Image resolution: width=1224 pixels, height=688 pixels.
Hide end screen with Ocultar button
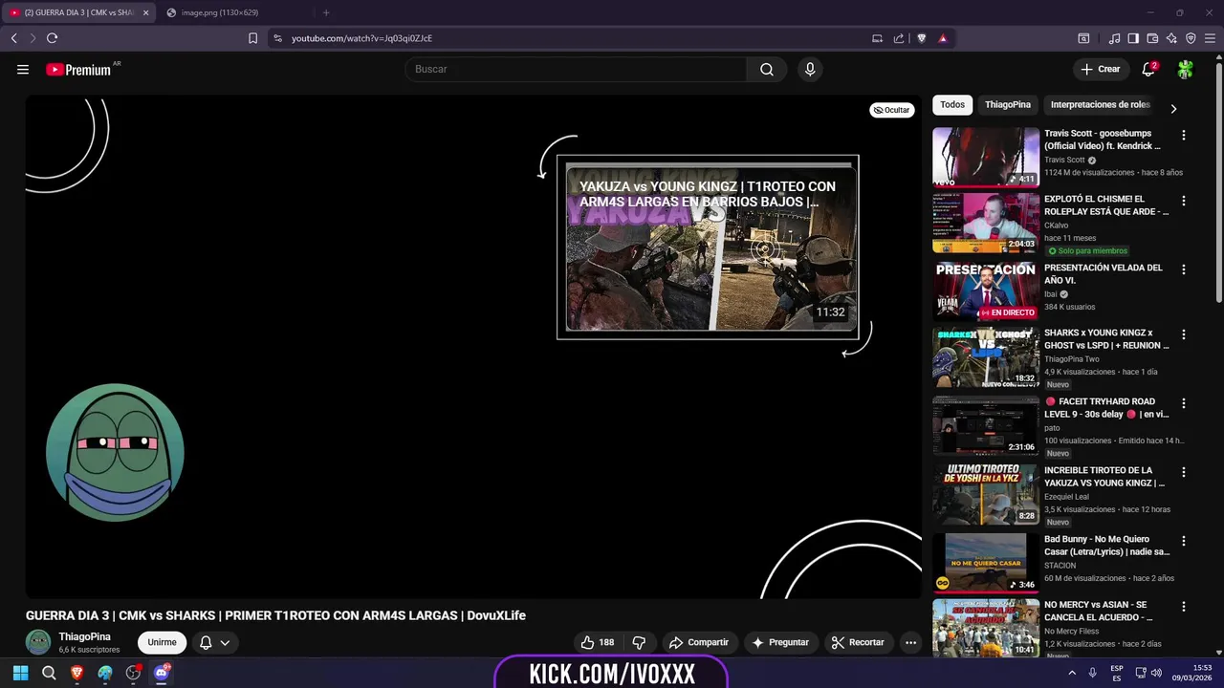click(x=891, y=110)
